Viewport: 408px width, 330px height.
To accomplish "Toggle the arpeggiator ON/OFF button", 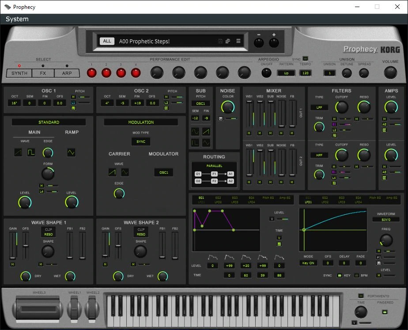I will click(266, 73).
